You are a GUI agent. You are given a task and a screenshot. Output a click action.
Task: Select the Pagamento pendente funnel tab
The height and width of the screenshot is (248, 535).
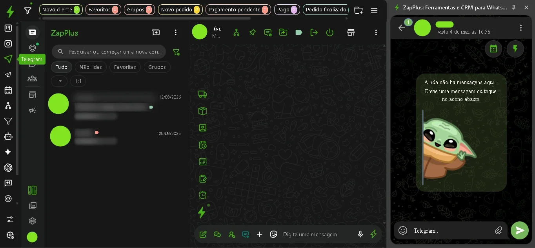[x=238, y=10]
